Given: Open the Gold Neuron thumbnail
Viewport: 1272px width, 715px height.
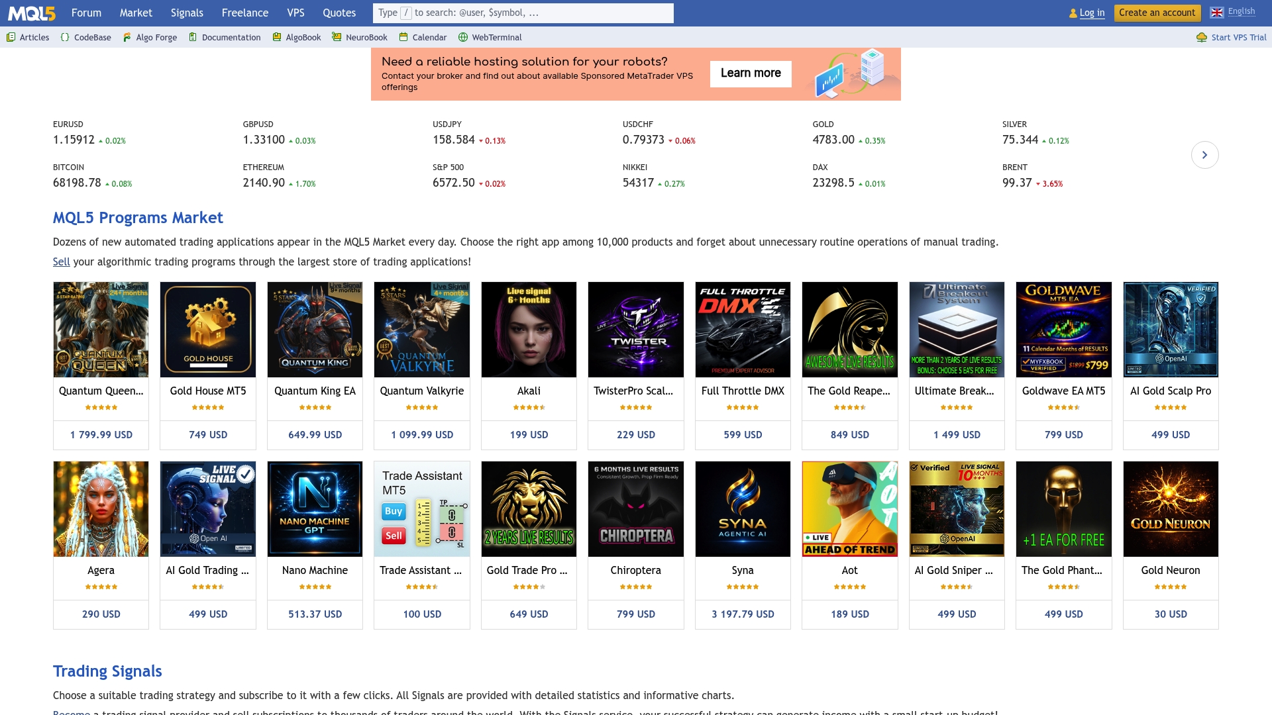Looking at the screenshot, I should tap(1171, 509).
